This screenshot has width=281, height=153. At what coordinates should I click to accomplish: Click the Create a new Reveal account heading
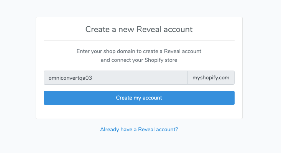coord(139,29)
